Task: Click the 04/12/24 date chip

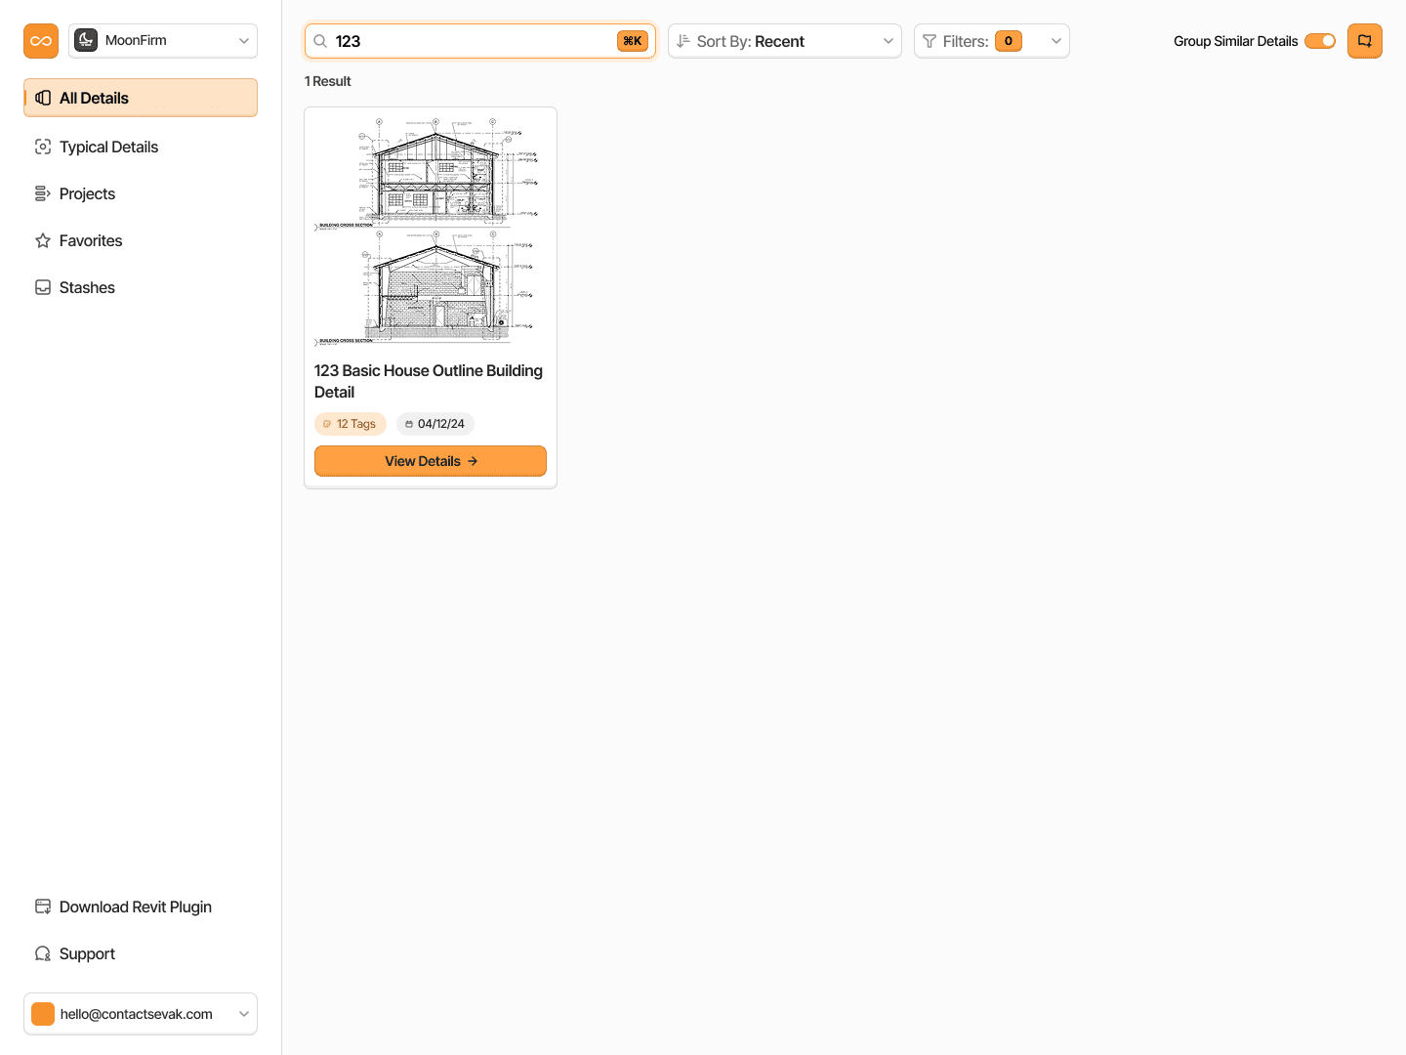Action: pyautogui.click(x=435, y=424)
